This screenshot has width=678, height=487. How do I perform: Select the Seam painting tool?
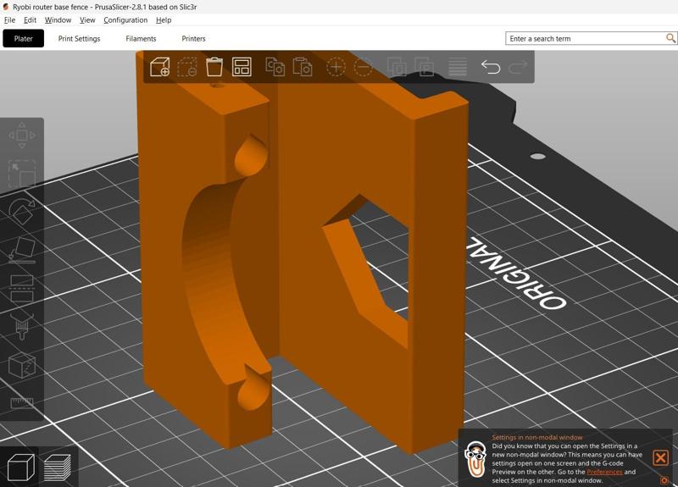tap(21, 366)
